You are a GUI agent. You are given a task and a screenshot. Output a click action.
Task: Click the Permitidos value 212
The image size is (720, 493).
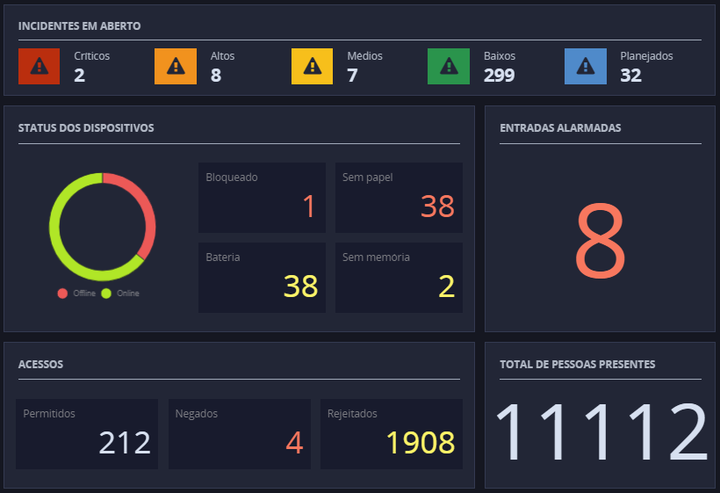click(x=125, y=443)
